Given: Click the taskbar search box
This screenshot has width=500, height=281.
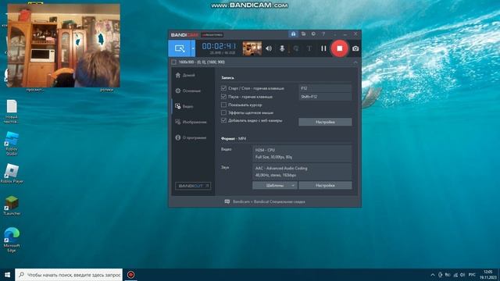Looking at the screenshot, I should coord(69,275).
